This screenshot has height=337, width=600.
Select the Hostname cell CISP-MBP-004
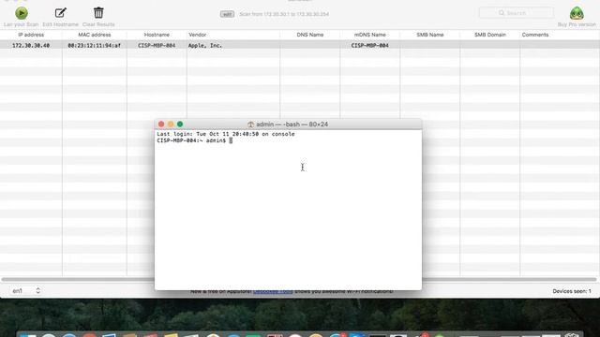pyautogui.click(x=157, y=46)
